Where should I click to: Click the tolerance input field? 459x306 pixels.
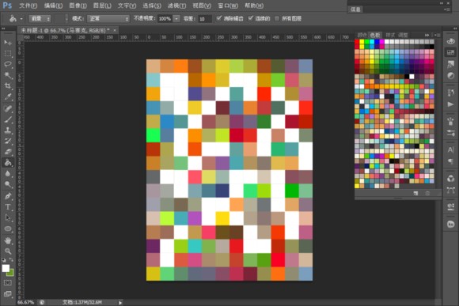(205, 19)
